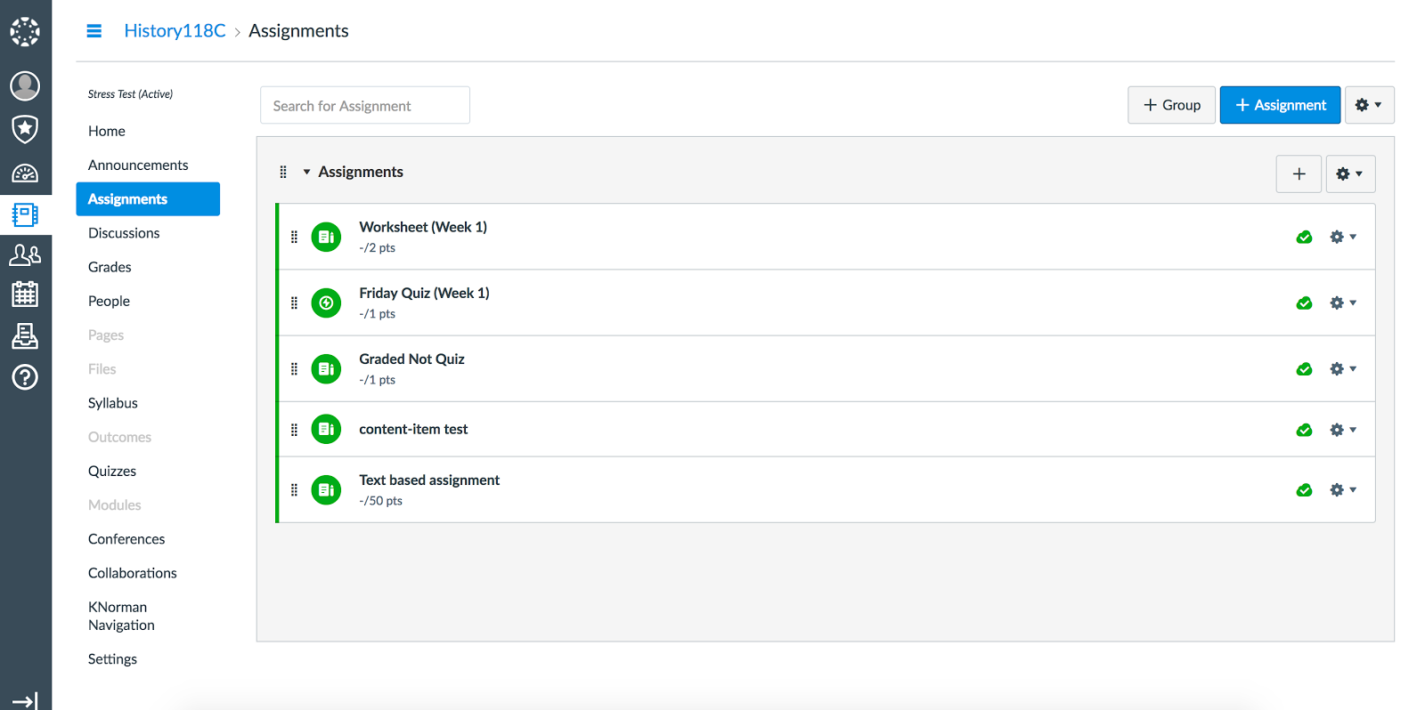Screen dimensions: 1425x710
Task: Toggle published status of Worksheet (Week 1)
Action: (1304, 237)
